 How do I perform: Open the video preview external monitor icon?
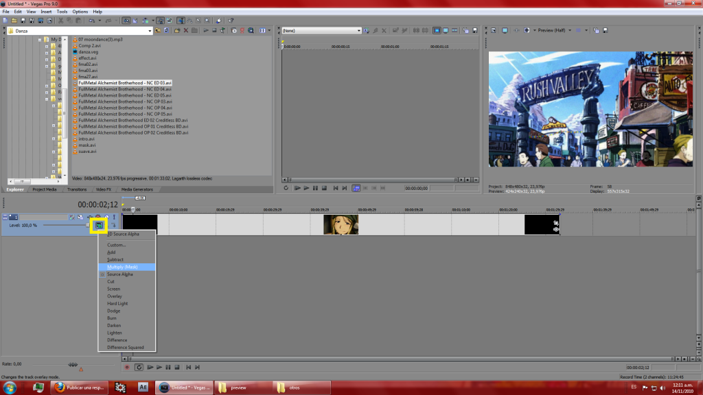505,30
